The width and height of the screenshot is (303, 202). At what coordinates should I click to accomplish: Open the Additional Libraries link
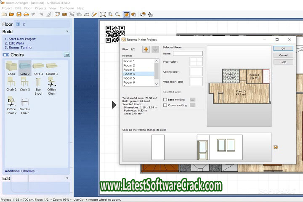point(21,171)
